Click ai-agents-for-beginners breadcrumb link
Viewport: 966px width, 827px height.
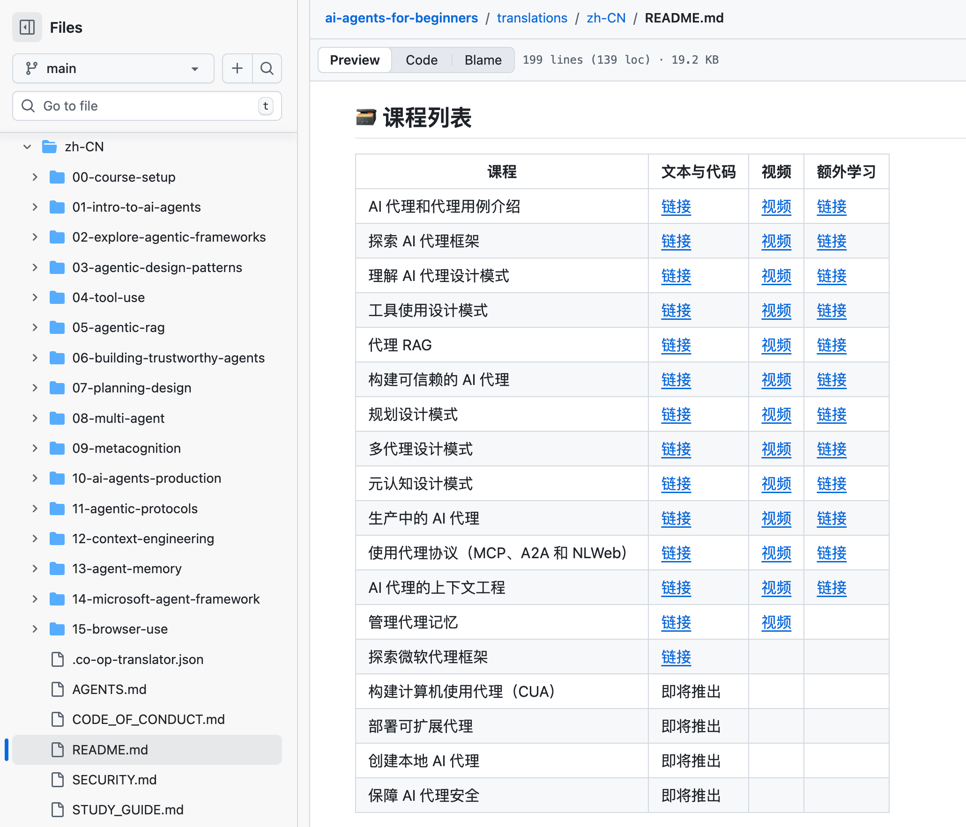coord(401,18)
